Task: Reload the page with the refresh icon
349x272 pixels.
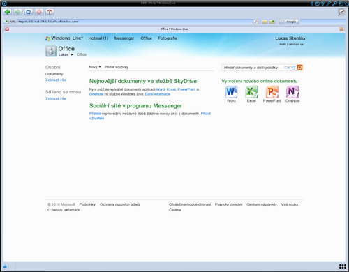Action: [29, 12]
